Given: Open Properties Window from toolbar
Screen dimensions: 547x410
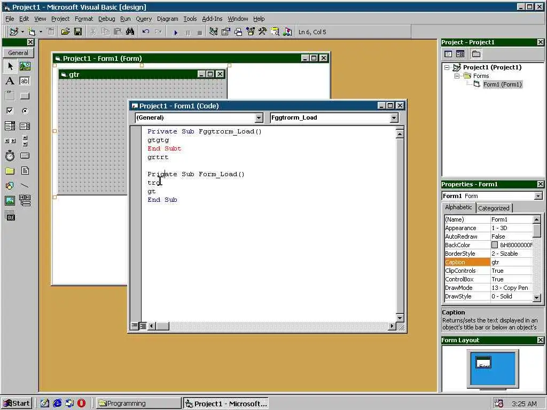Looking at the screenshot, I should pyautogui.click(x=226, y=32).
